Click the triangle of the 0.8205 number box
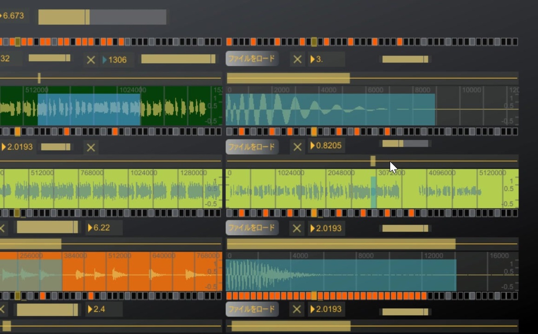This screenshot has width=538, height=334. click(x=313, y=146)
